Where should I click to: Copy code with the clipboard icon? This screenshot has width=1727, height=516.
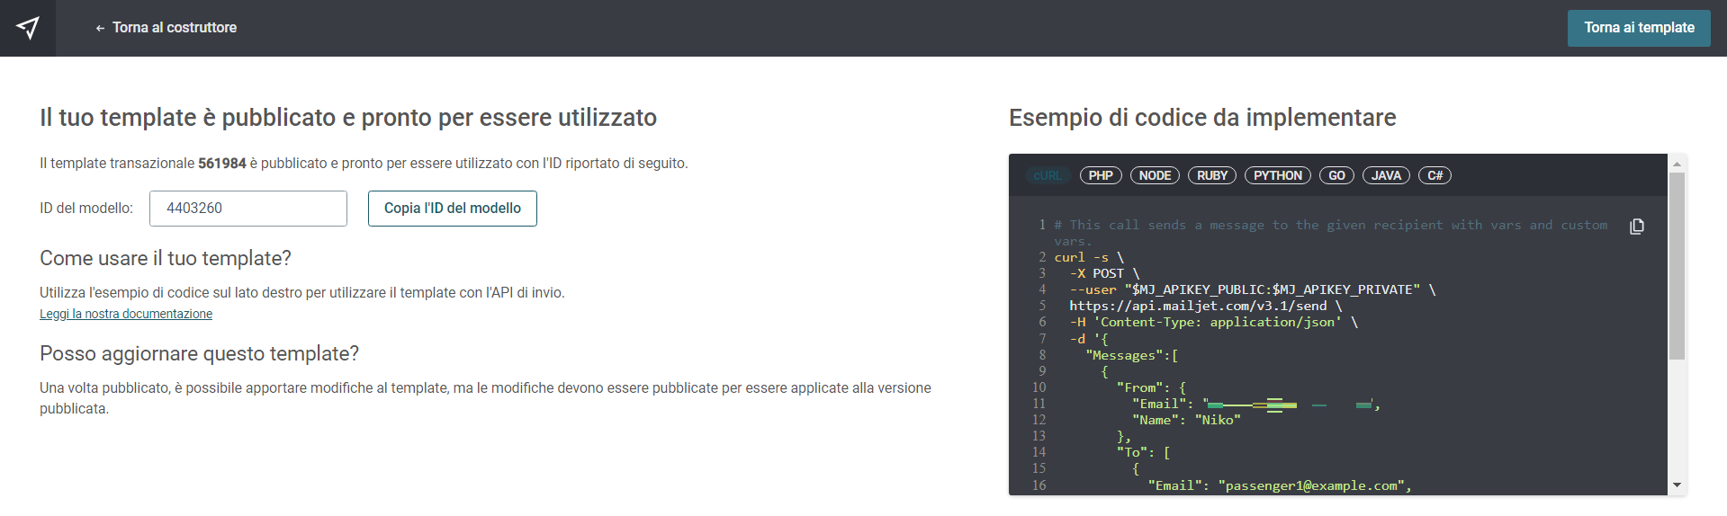tap(1637, 227)
